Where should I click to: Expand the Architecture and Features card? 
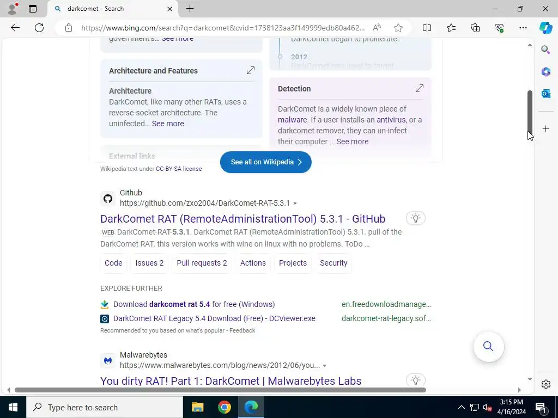point(251,70)
